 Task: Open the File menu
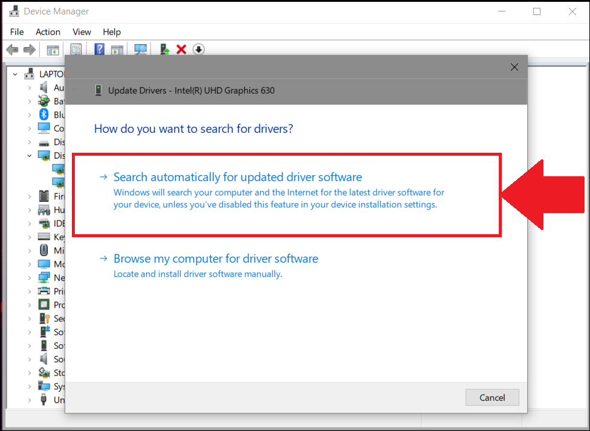point(16,32)
